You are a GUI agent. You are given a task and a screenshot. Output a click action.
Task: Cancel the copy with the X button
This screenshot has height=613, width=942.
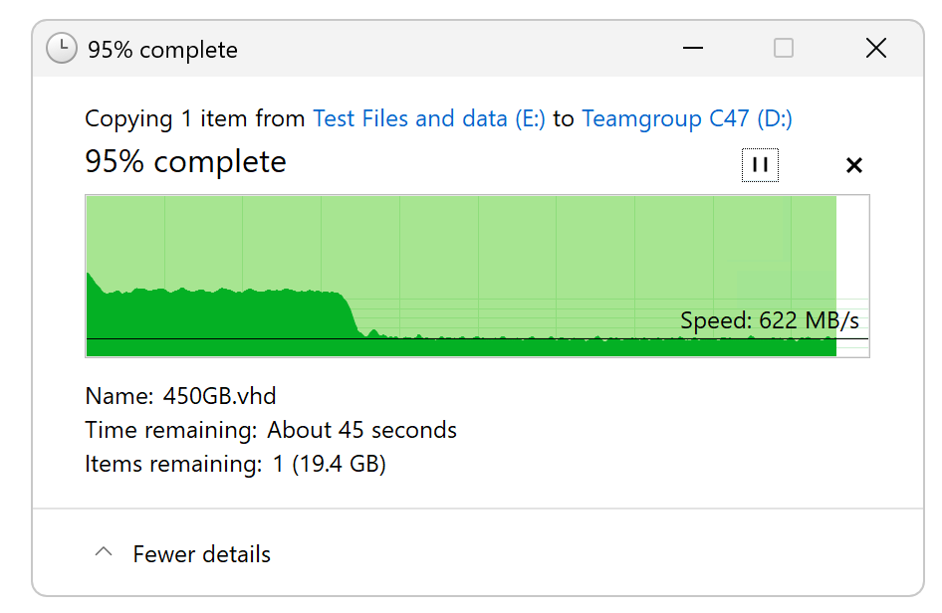[x=853, y=165]
